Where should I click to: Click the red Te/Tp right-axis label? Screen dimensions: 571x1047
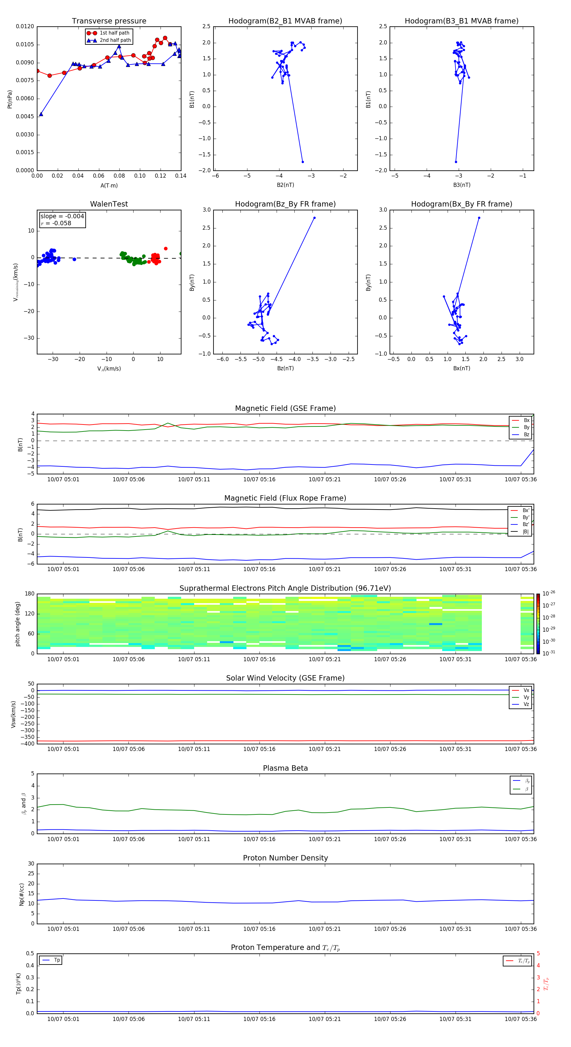click(x=546, y=984)
